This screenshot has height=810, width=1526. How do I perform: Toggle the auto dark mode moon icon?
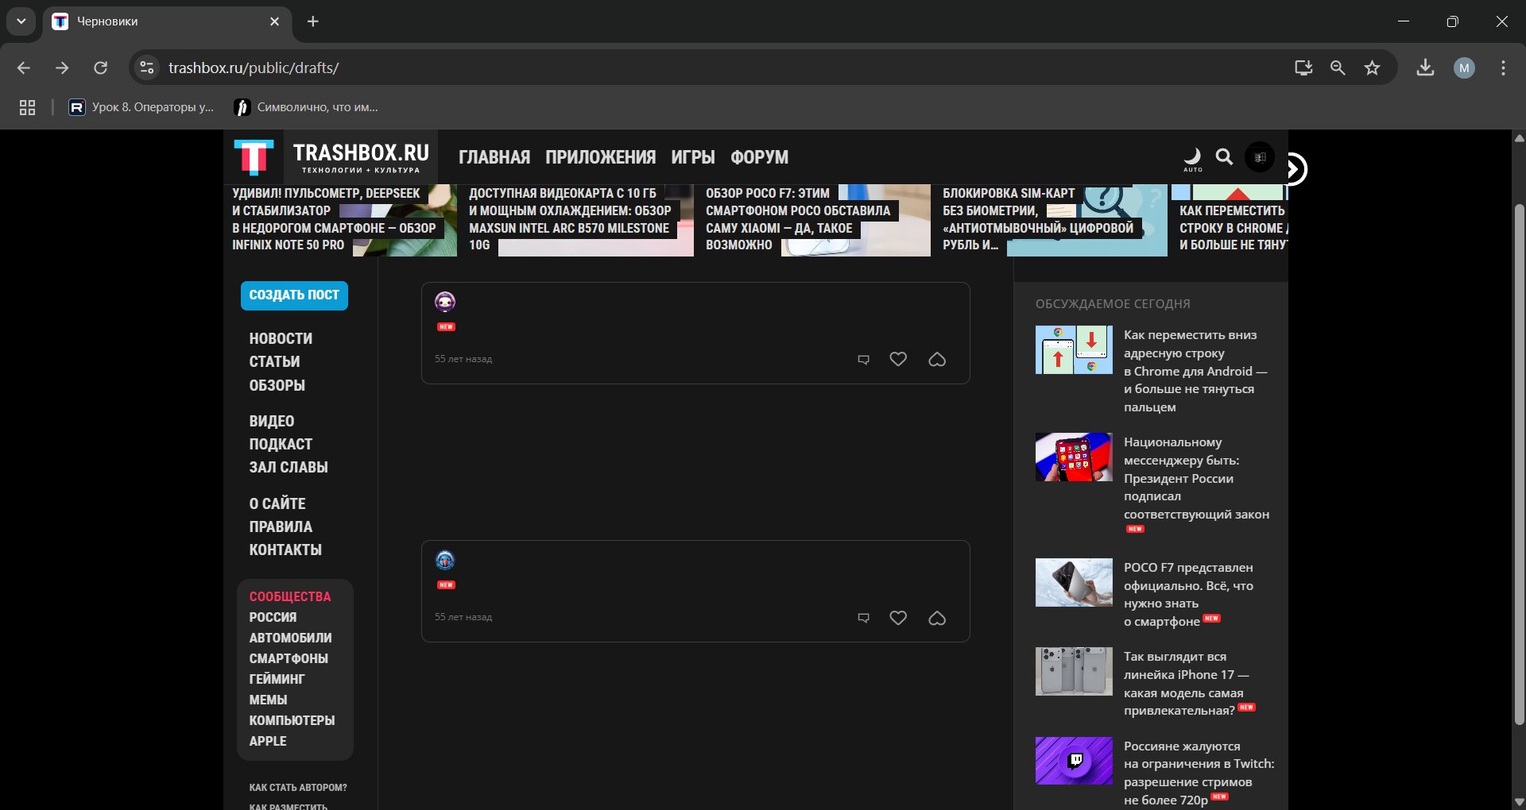pos(1192,157)
